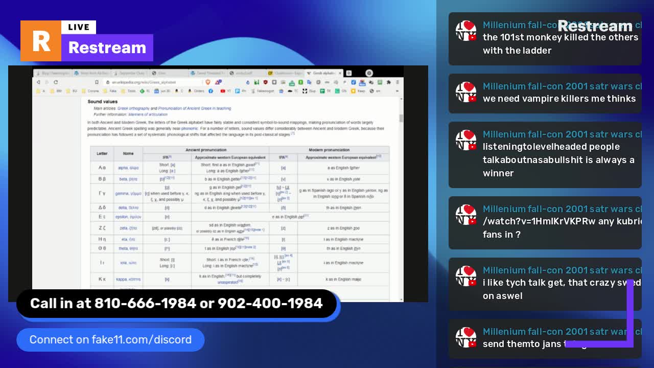Open the gamma letter link
Image resolution: width=654 pixels, height=368 pixels.
[128, 194]
